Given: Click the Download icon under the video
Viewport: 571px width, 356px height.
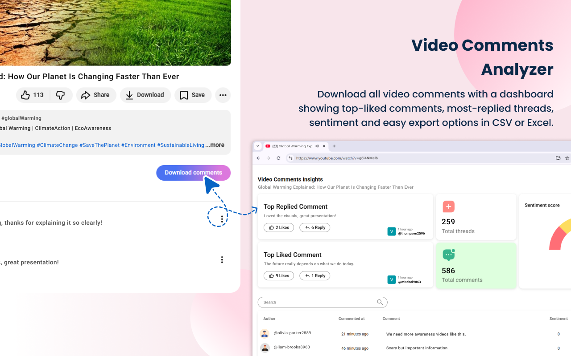Looking at the screenshot, I should pos(129,95).
